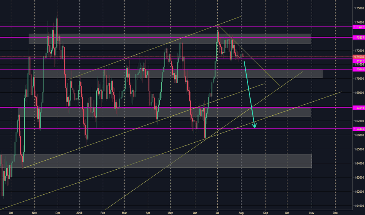Click the 1.74000 price axis value

(x=359, y=22)
